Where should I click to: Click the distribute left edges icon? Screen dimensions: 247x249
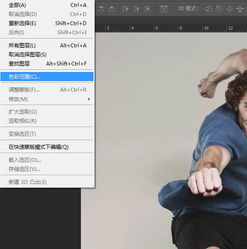125,9
